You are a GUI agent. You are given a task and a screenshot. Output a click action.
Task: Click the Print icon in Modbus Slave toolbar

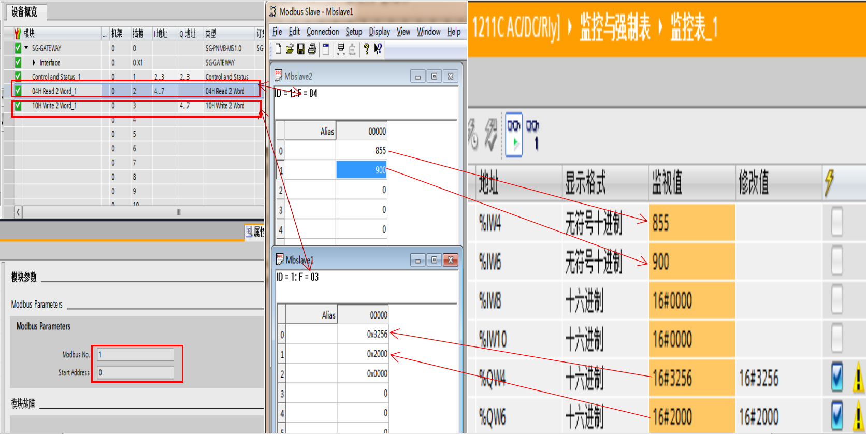pyautogui.click(x=312, y=49)
